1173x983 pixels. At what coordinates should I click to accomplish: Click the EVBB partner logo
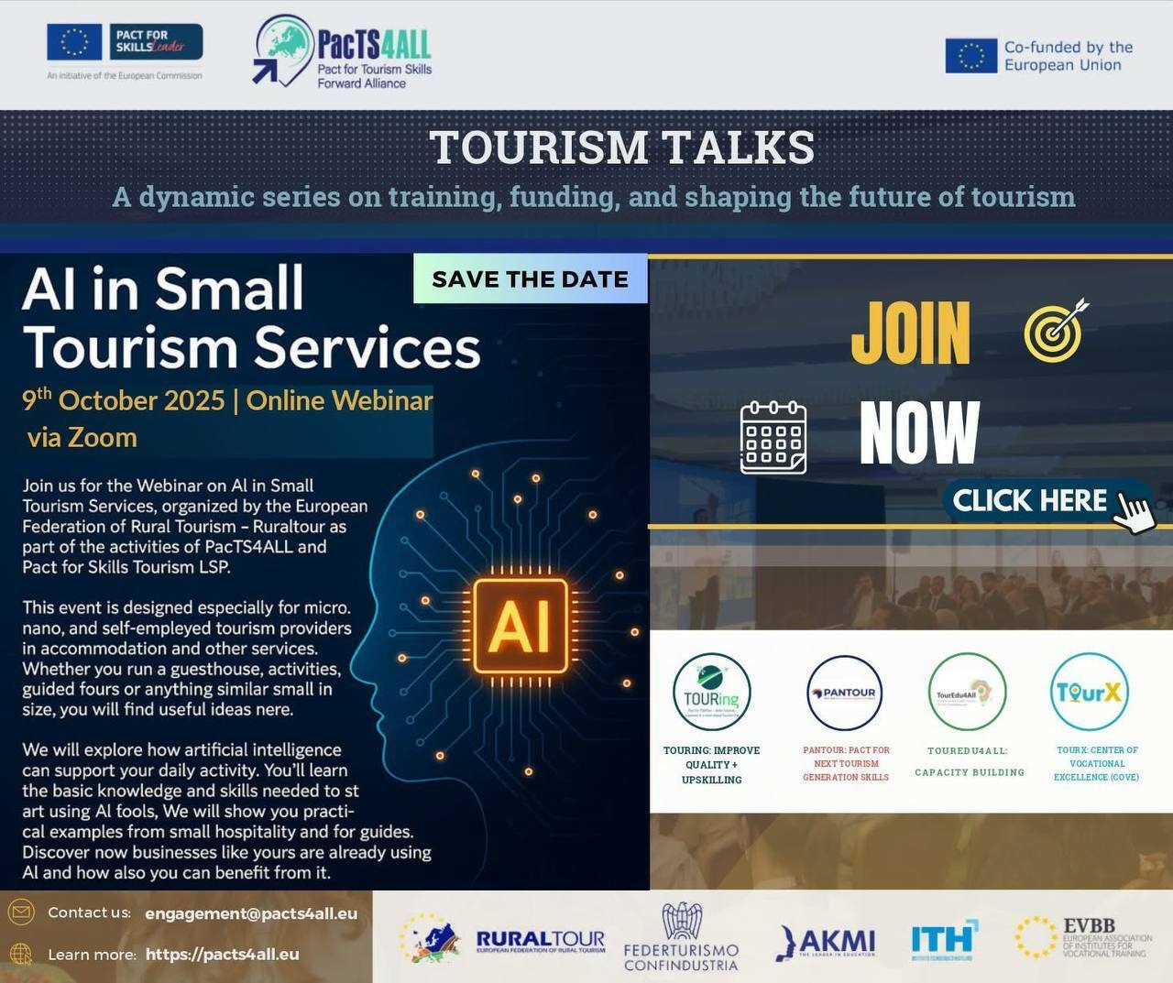(1083, 938)
